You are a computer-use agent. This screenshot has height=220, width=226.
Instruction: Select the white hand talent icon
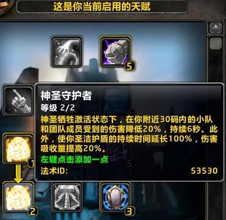coord(66,51)
